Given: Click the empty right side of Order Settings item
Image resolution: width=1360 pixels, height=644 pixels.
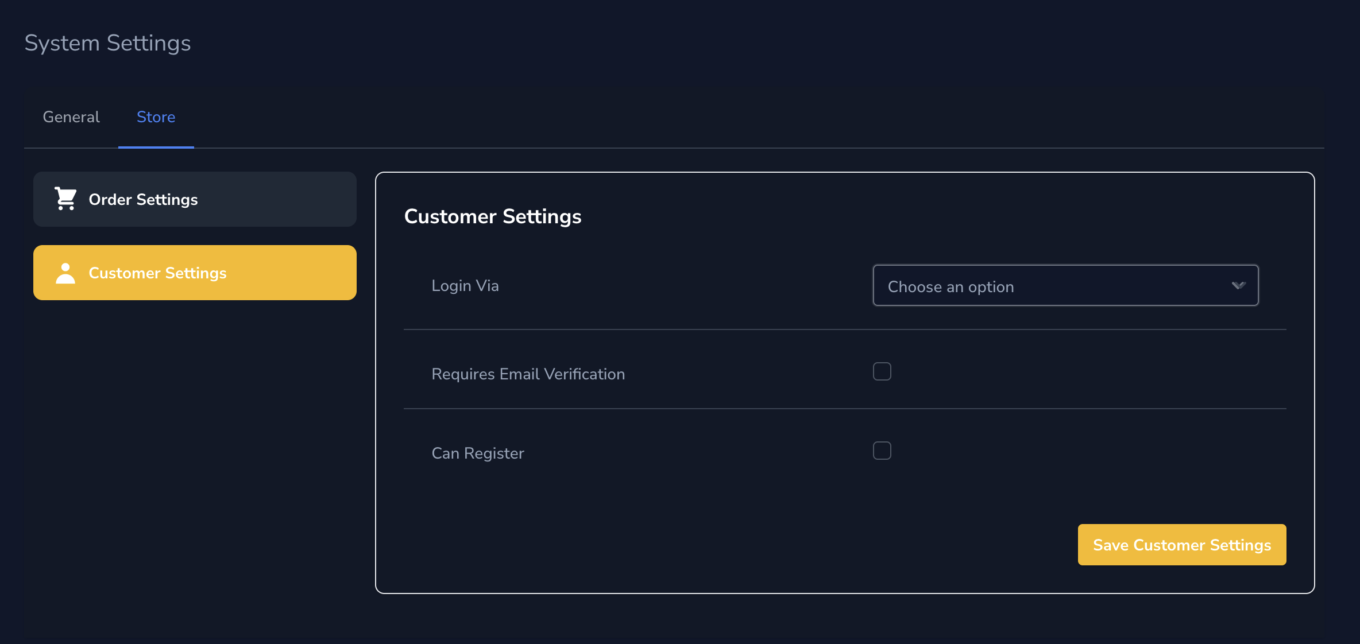Looking at the screenshot, I should (x=287, y=199).
